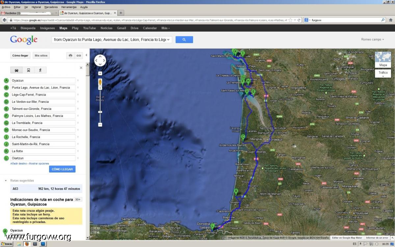
Task: Click the Firefox back arrow
Action: (5, 20)
